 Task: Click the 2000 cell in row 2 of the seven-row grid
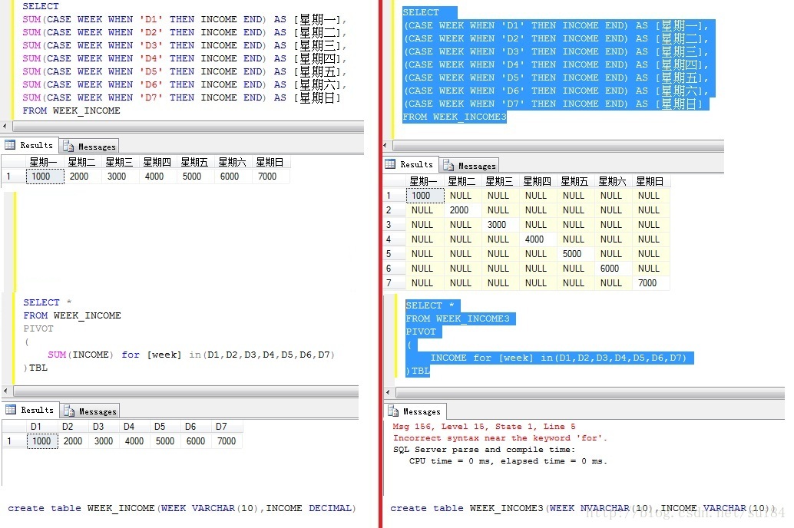pyautogui.click(x=462, y=210)
